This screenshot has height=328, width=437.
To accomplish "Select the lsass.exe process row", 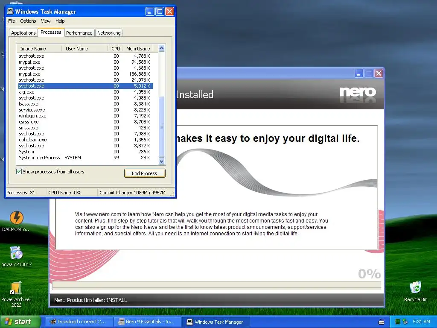I will [85, 104].
